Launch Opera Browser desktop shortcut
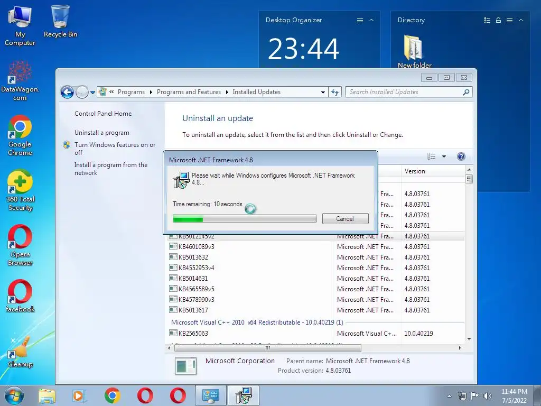This screenshot has width=541, height=406. coord(20,245)
